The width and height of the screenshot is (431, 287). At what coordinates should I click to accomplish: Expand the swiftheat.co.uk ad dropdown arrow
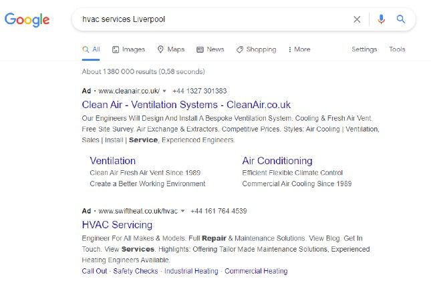[x=183, y=211]
